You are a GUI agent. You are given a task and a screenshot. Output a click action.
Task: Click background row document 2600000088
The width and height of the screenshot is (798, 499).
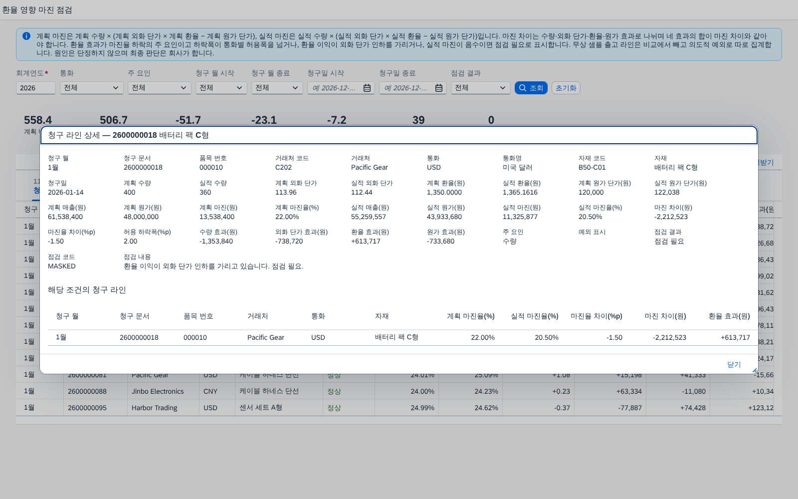coord(87,391)
